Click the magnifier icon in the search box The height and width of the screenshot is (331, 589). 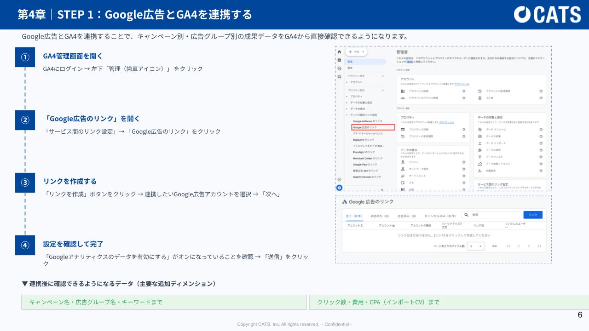point(466,215)
